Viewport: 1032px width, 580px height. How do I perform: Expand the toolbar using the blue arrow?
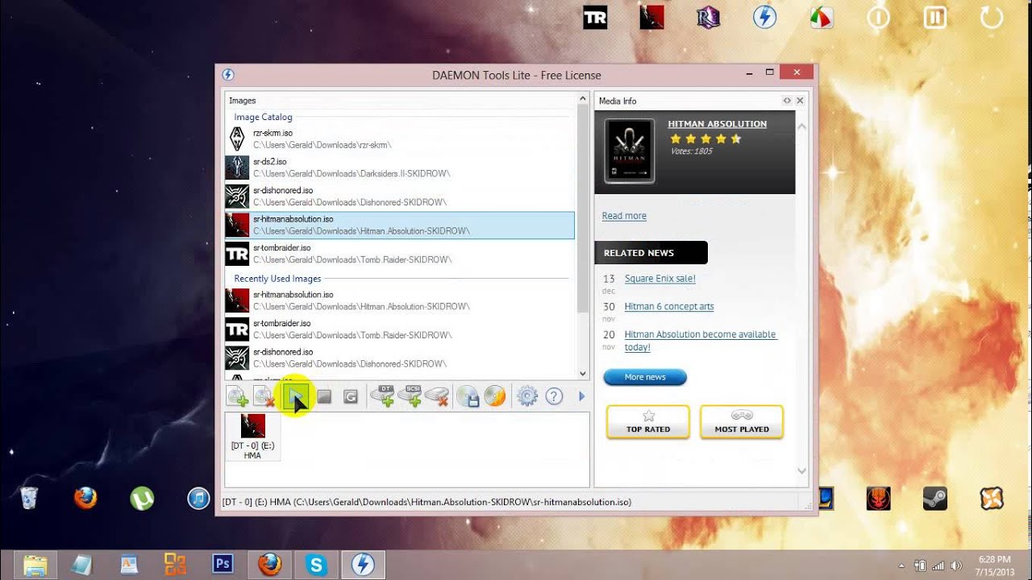coord(581,396)
